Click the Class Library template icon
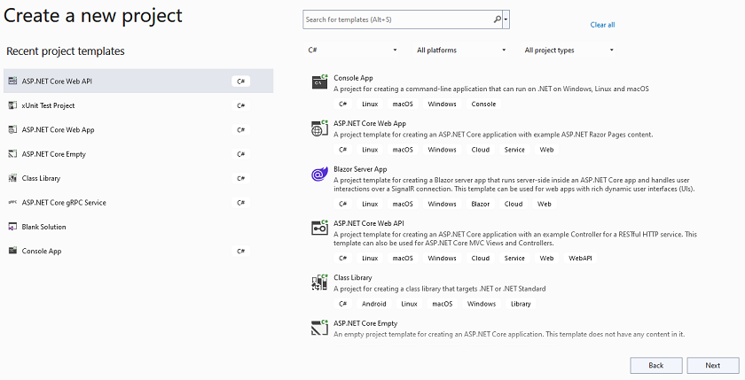 pyautogui.click(x=319, y=283)
